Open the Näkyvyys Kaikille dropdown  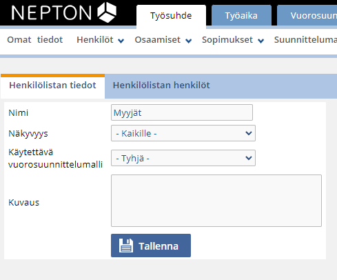pyautogui.click(x=183, y=133)
